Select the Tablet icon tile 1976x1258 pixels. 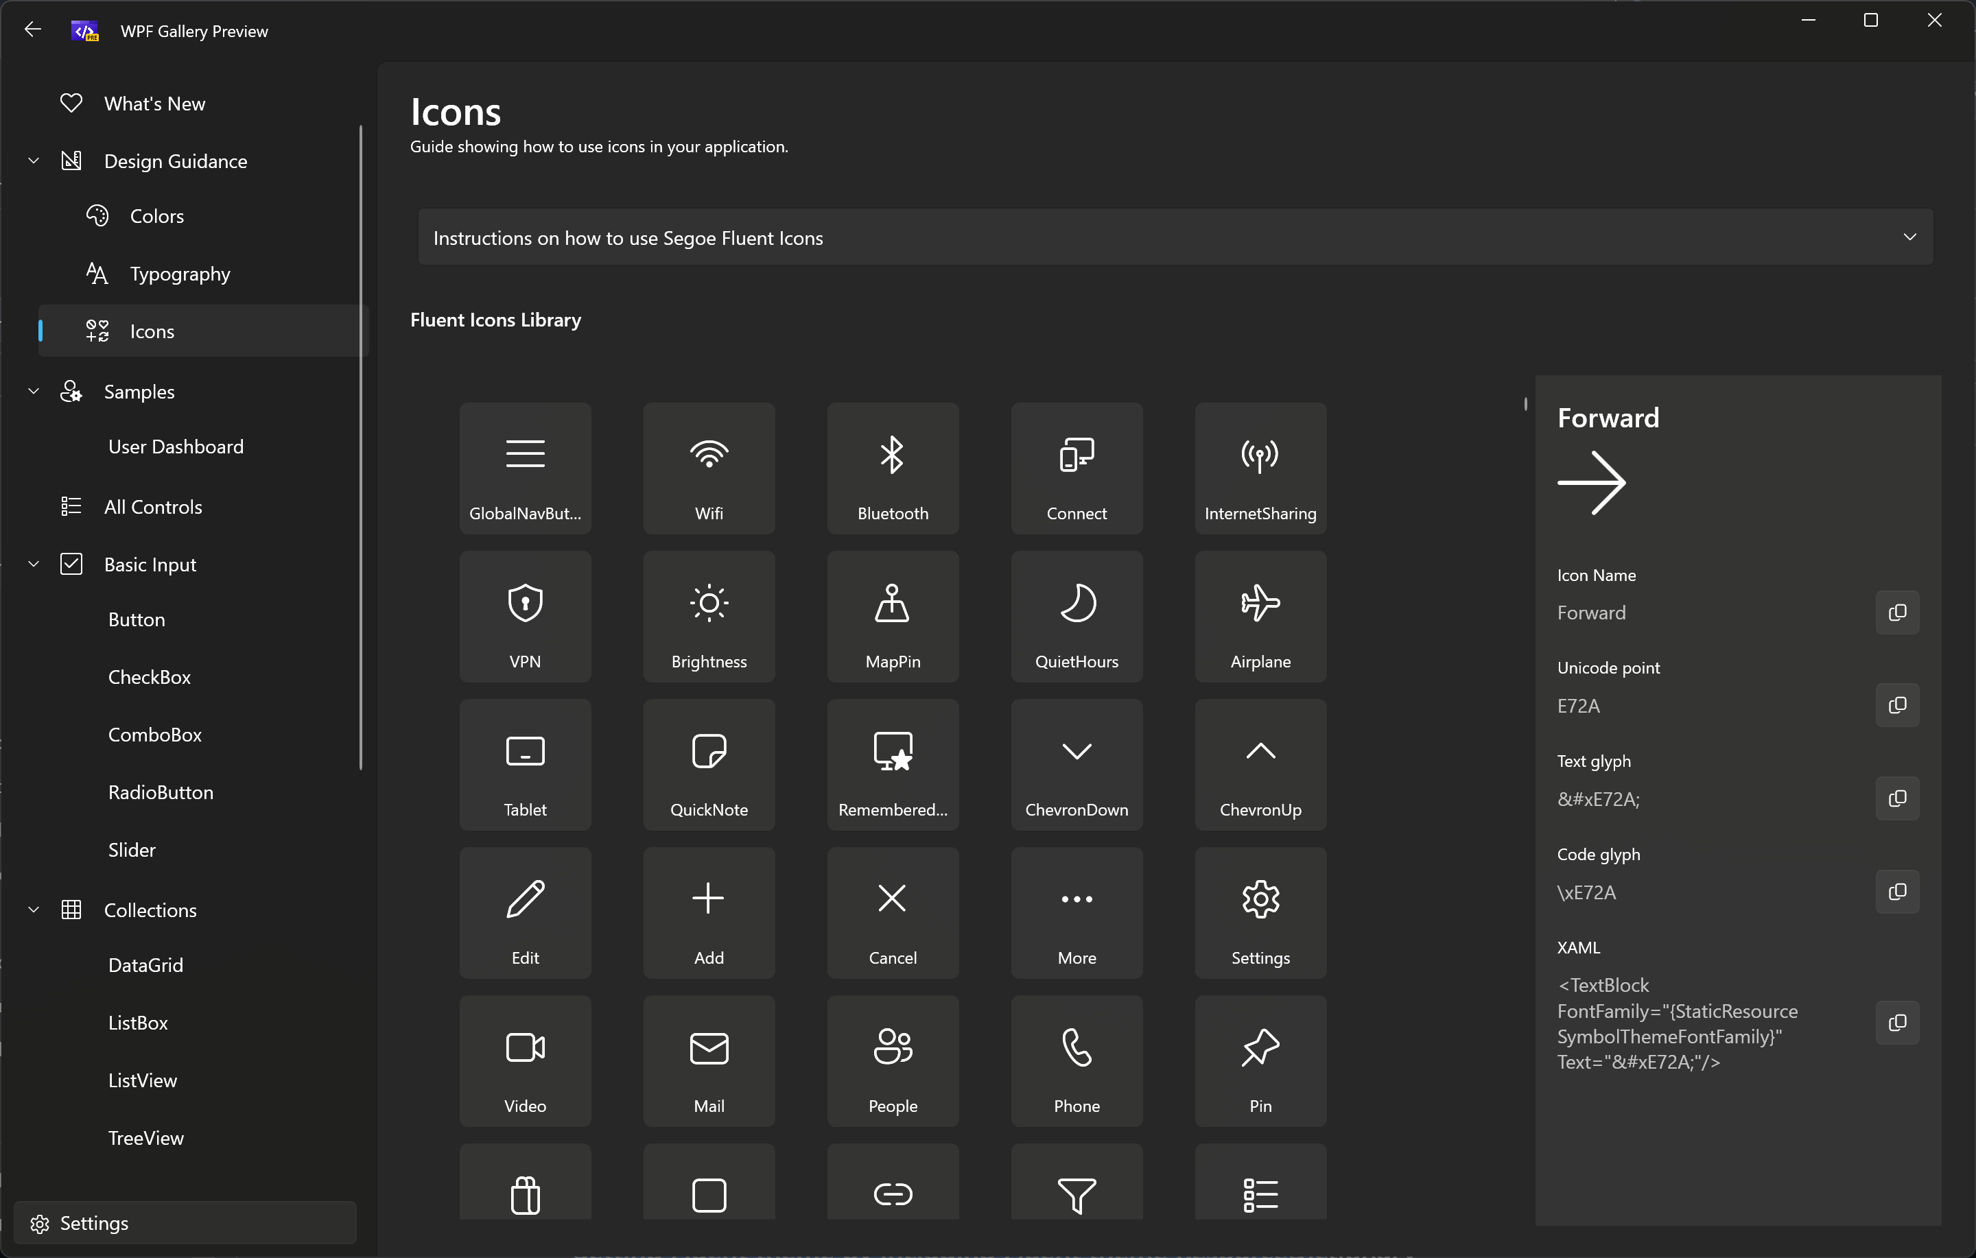(525, 765)
